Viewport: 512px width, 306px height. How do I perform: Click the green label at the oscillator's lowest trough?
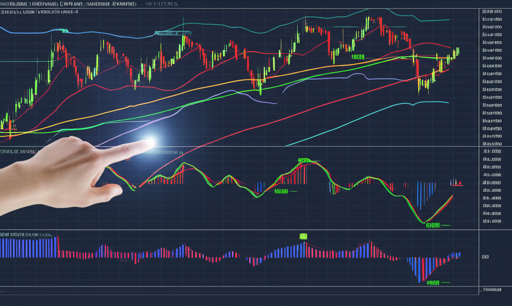tap(432, 225)
